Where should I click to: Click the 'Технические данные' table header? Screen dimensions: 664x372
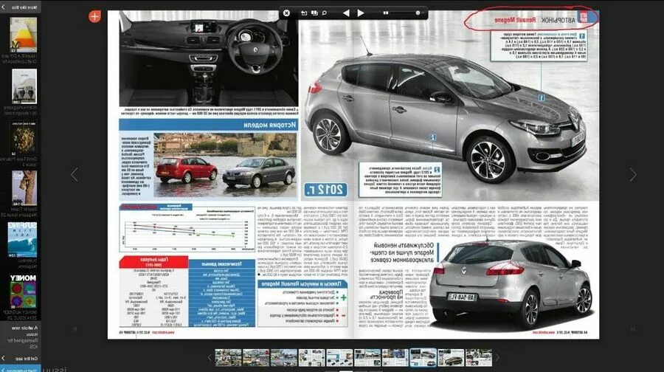coord(221,263)
